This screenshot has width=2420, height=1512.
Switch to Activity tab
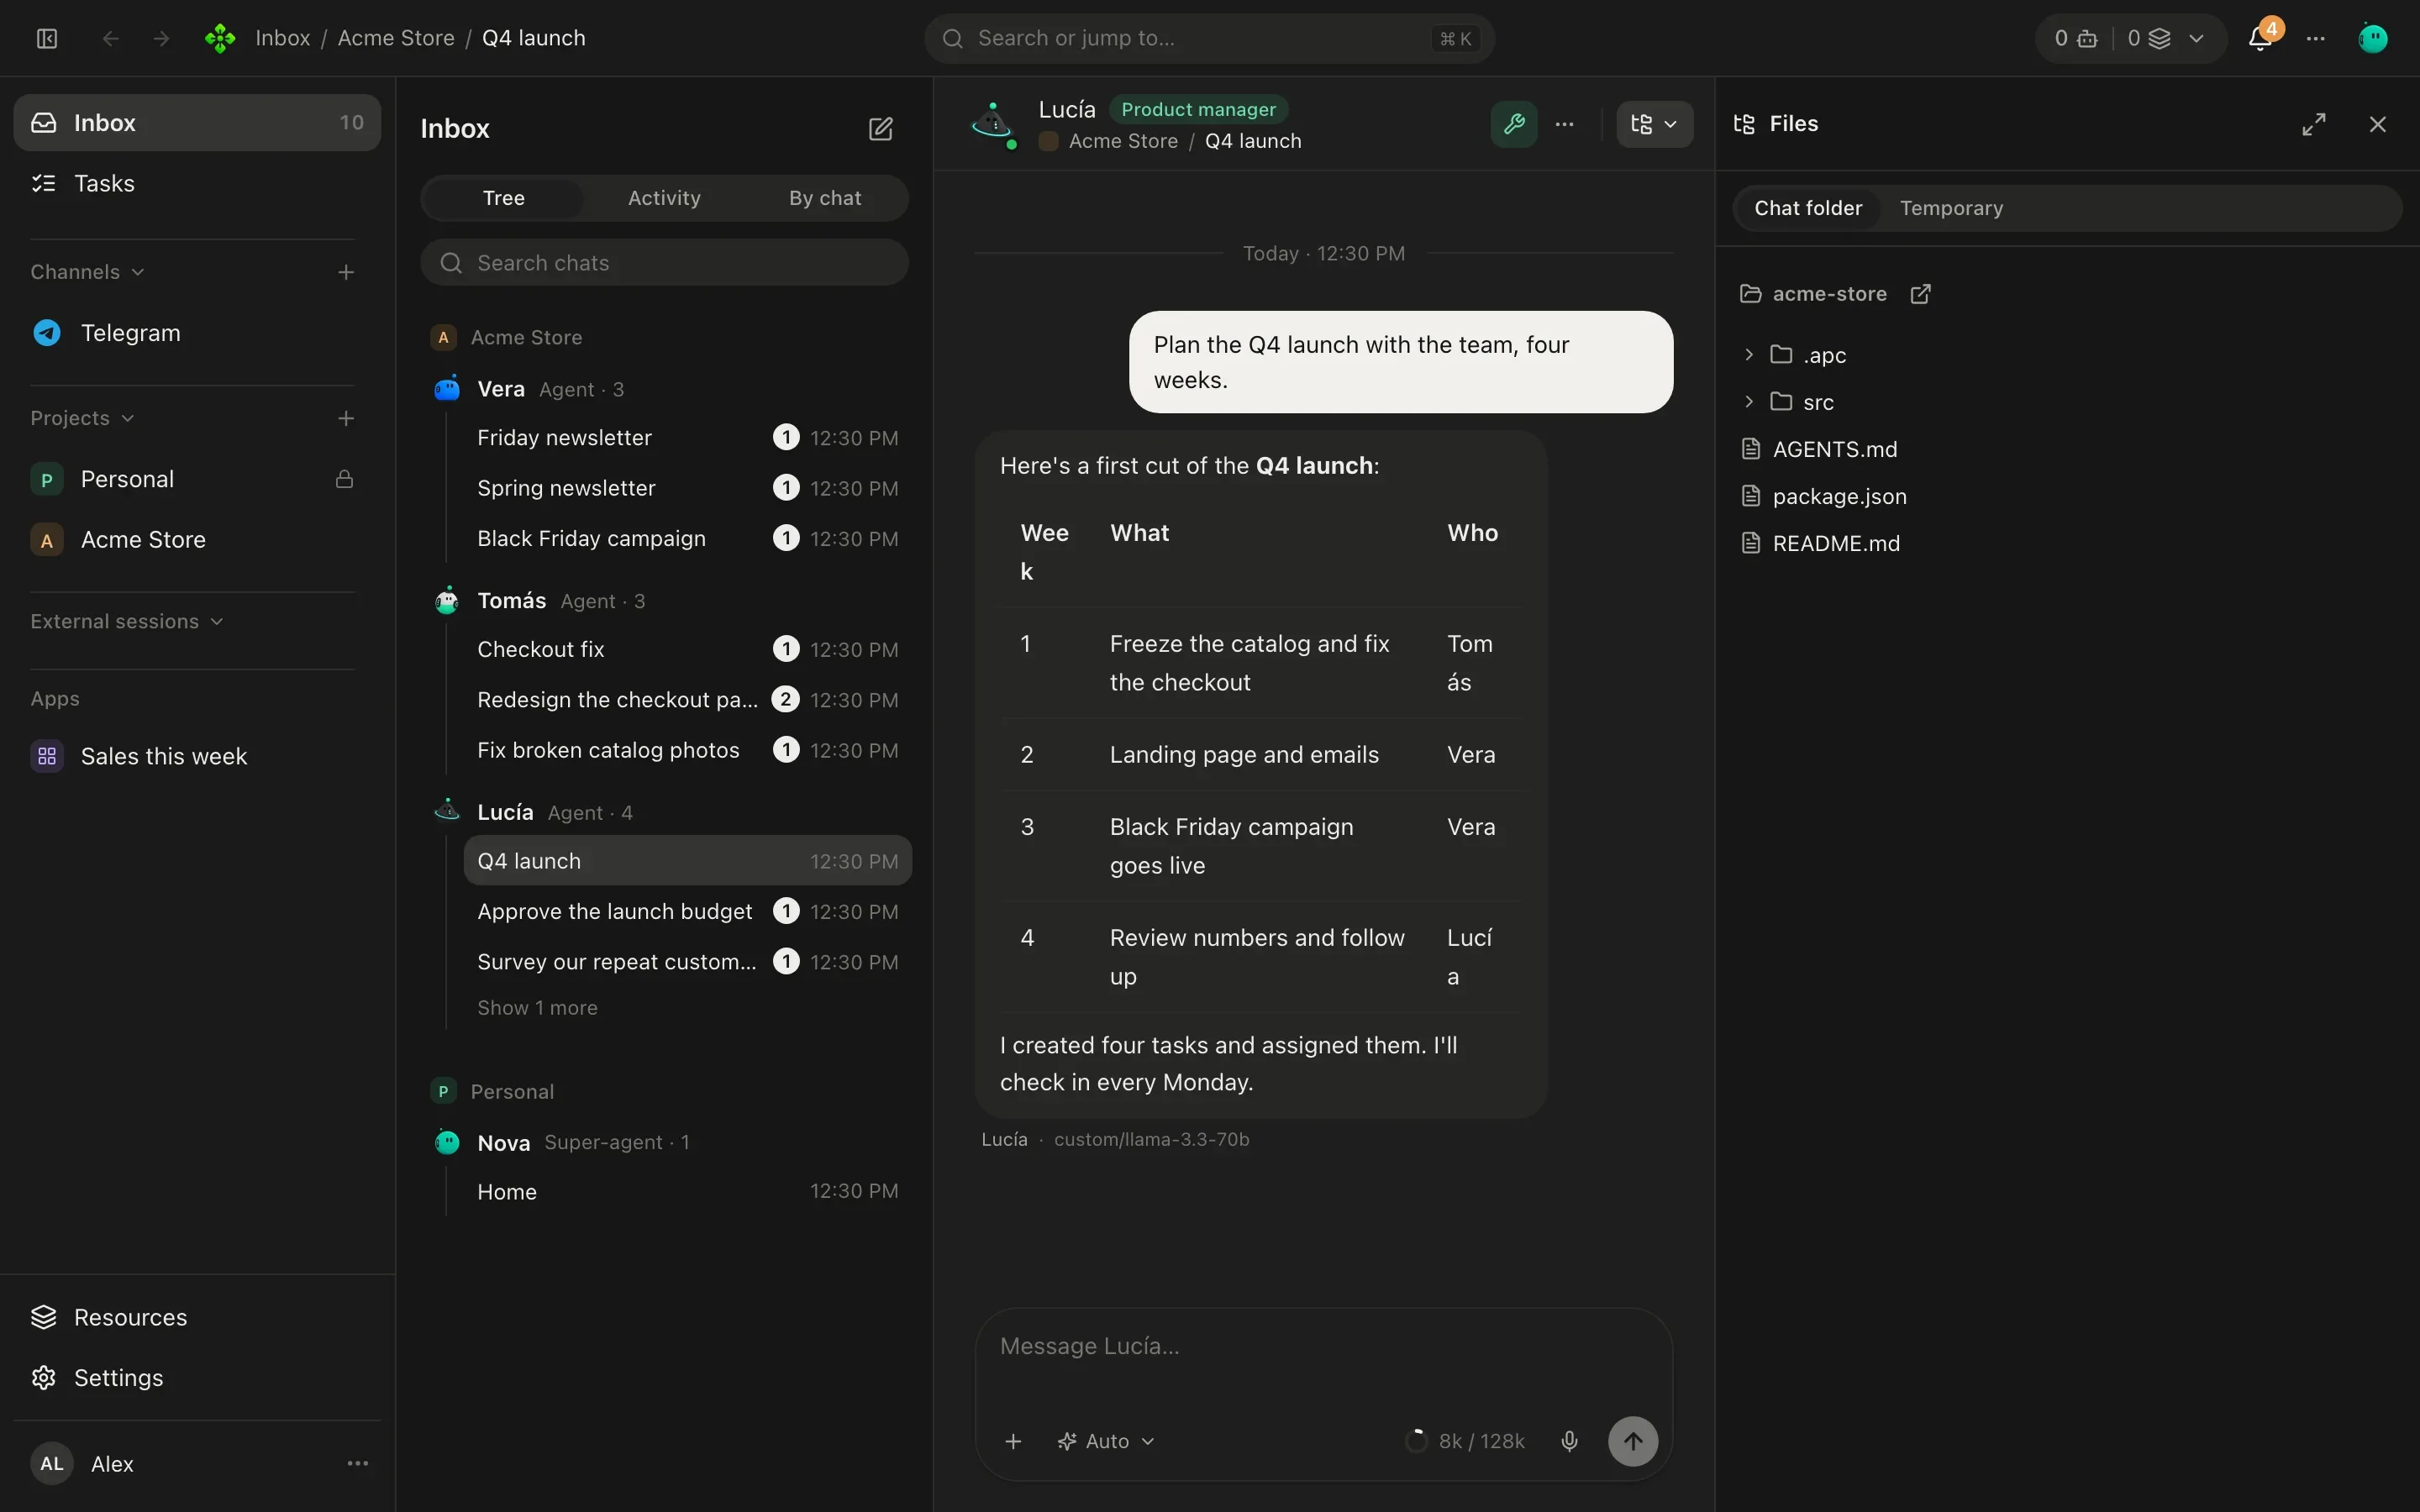[664, 198]
